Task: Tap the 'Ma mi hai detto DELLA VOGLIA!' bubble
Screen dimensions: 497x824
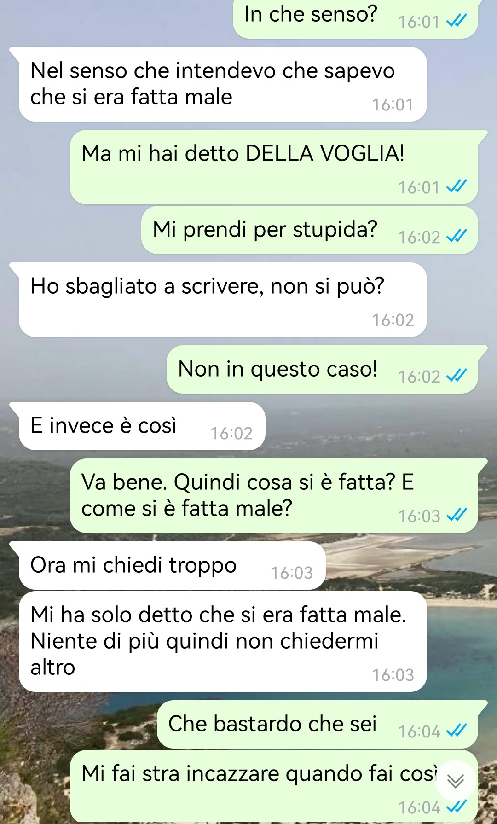Action: pos(274,167)
